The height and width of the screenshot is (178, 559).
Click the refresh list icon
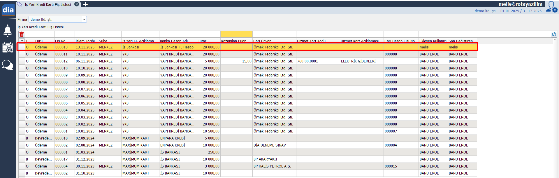[554, 34]
